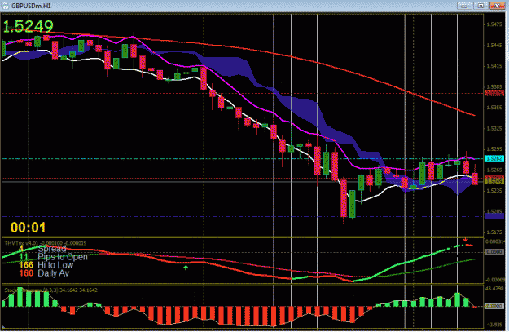Click the yellow 166 Hi to Low value

click(x=26, y=265)
